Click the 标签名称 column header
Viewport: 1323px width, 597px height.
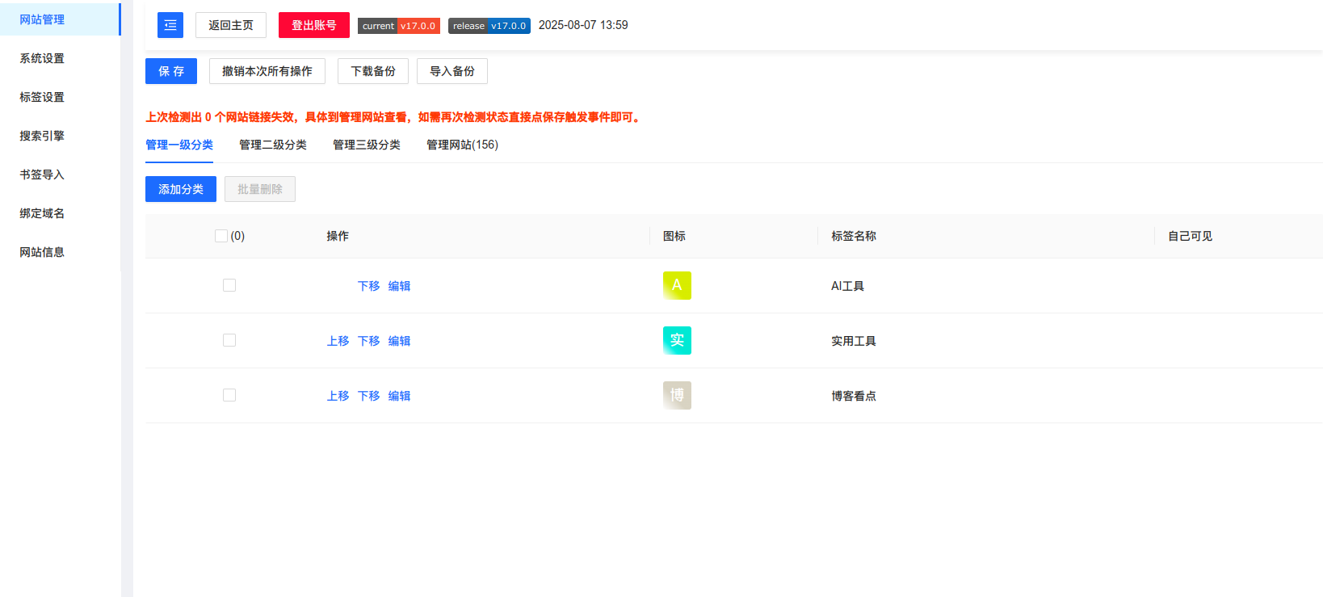pos(854,236)
